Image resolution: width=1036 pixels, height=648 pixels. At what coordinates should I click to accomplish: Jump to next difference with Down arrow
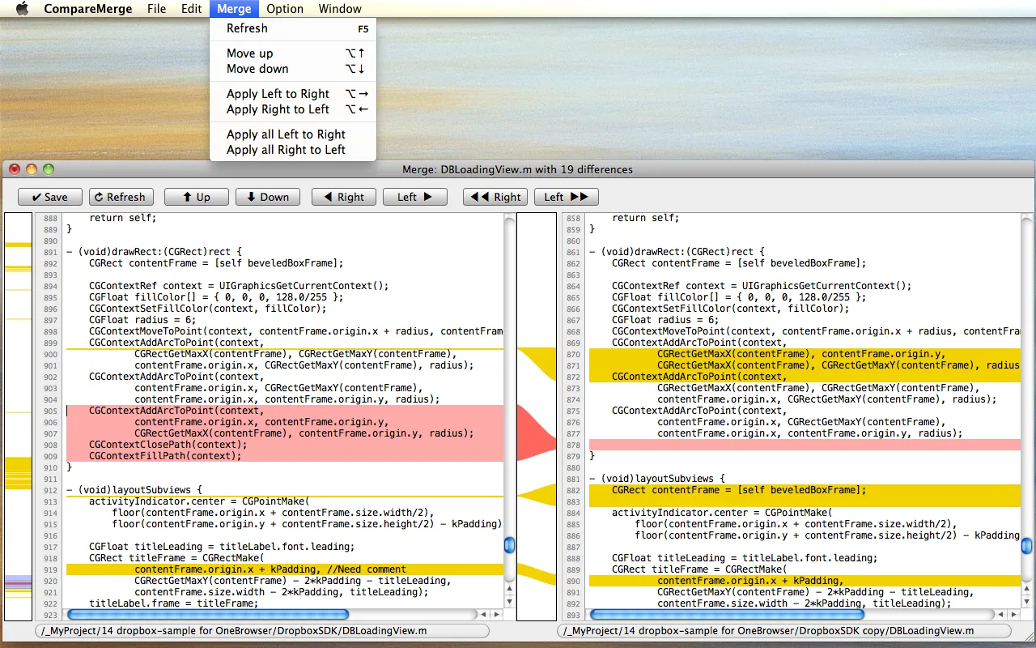pos(267,196)
